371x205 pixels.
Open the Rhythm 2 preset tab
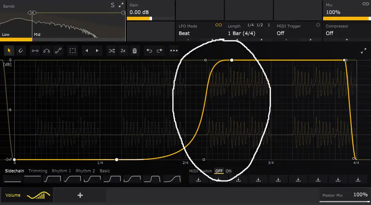(85, 171)
